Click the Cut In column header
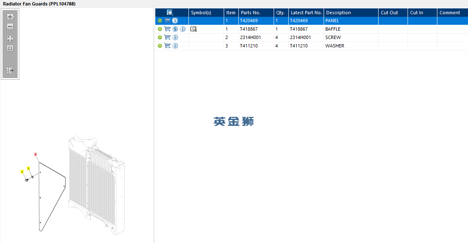 422,13
